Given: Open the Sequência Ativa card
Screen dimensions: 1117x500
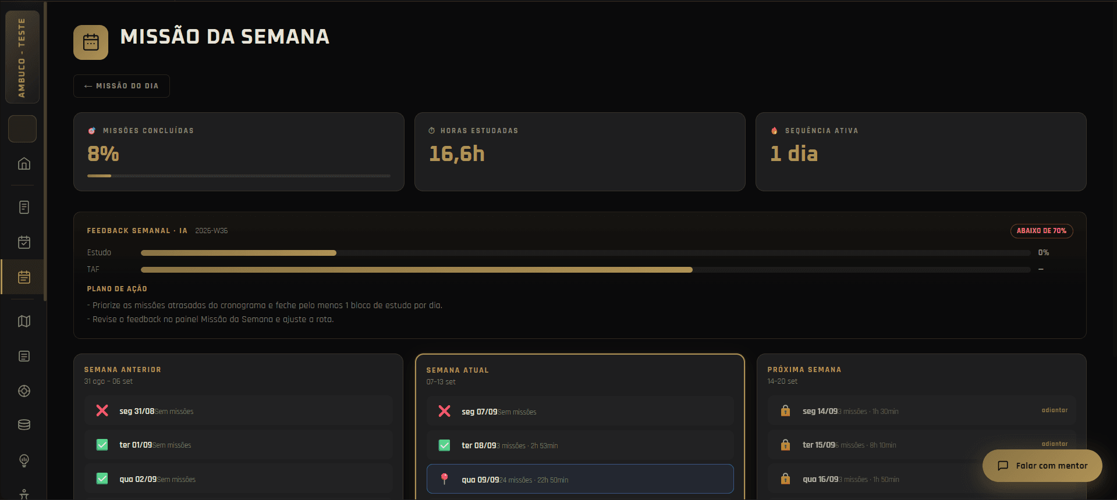Looking at the screenshot, I should tap(921, 152).
